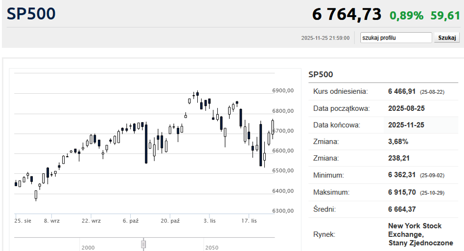Viewport: 464px width, 251px height.
Task: Click the green 59,61 point change
Action: (445, 16)
